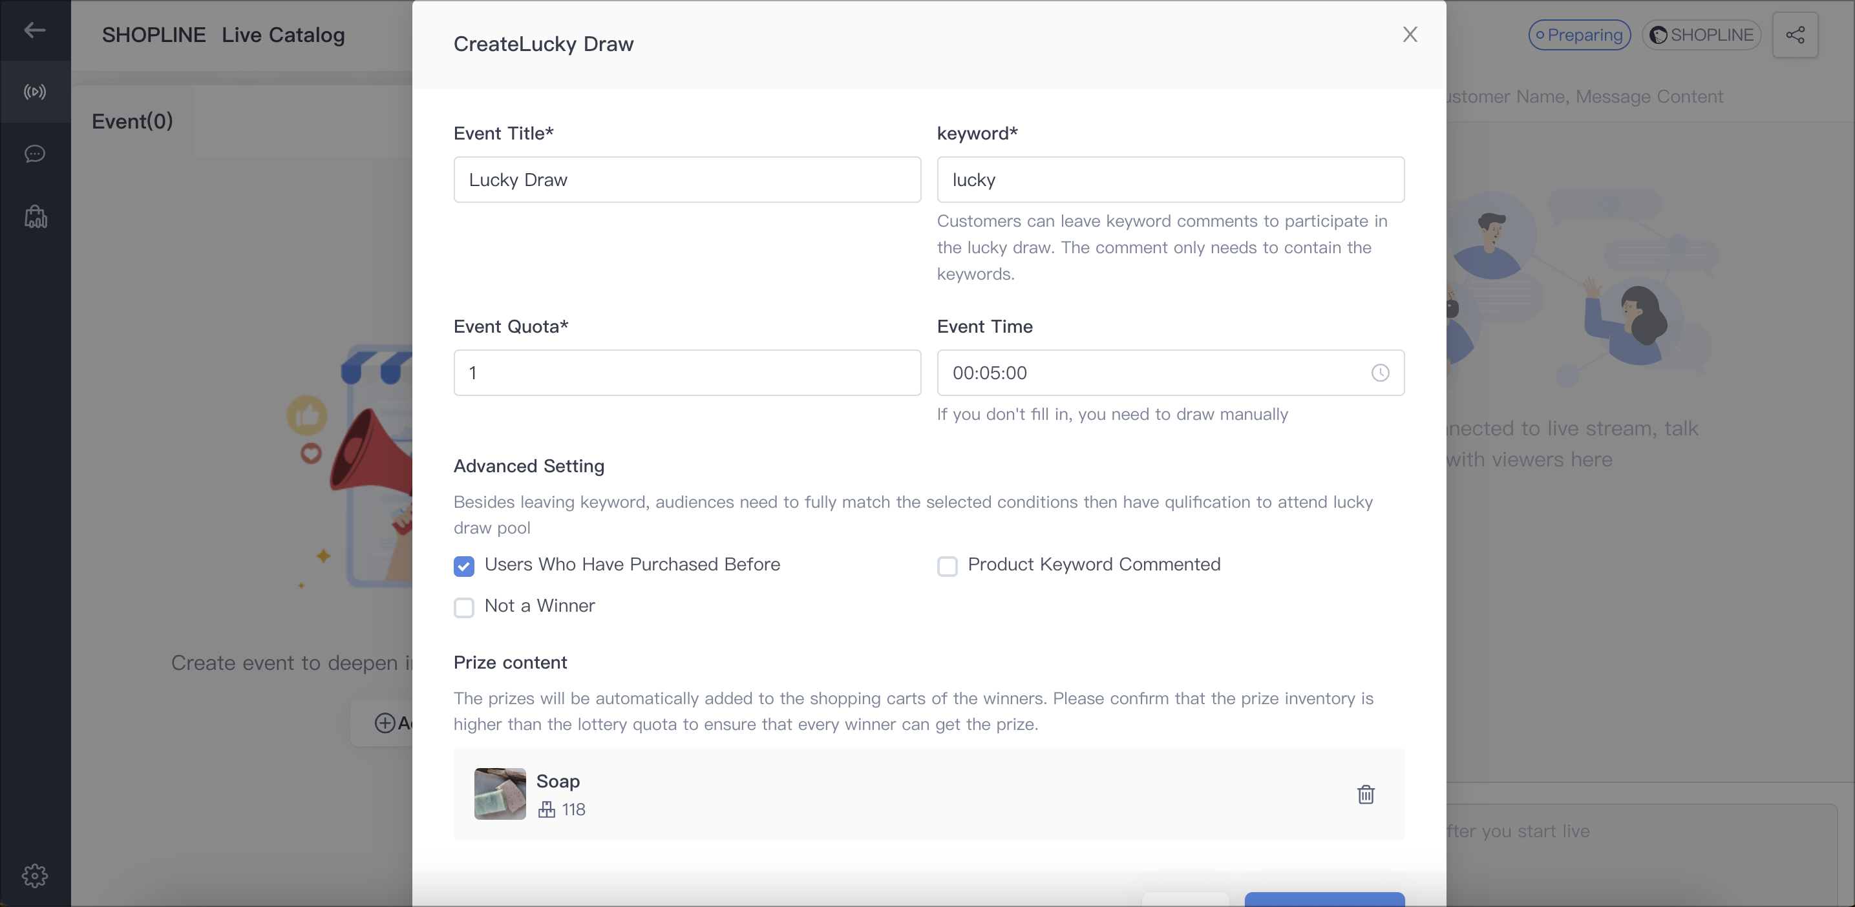Close the Create Lucky Draw dialog
Viewport: 1855px width, 907px height.
coord(1409,34)
